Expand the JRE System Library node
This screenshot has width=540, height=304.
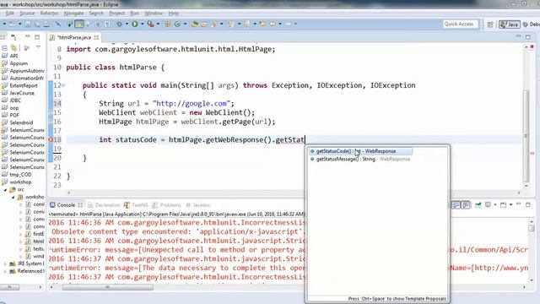point(5,263)
